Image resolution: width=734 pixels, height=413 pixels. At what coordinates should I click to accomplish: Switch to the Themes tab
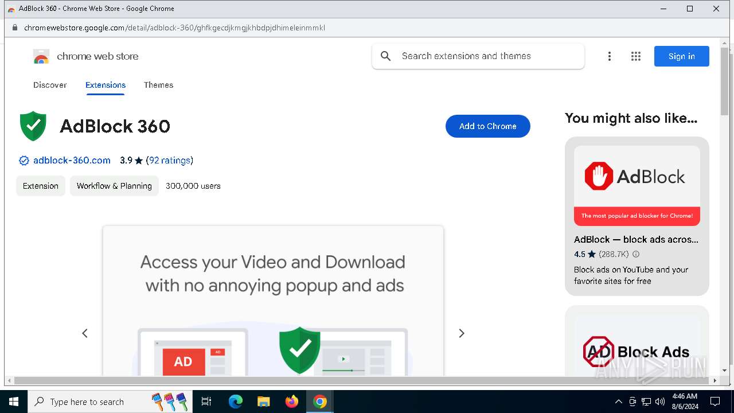point(158,85)
